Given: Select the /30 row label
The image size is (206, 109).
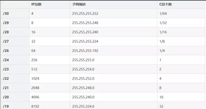Looking at the screenshot, I should coord(6,13).
